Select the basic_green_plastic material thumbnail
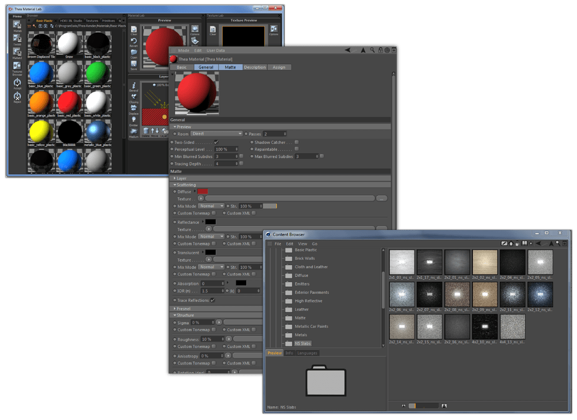 coord(98,73)
